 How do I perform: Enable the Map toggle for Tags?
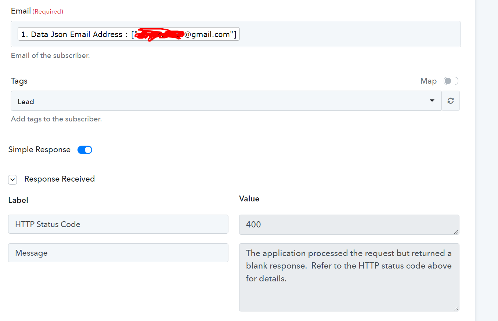(x=451, y=81)
